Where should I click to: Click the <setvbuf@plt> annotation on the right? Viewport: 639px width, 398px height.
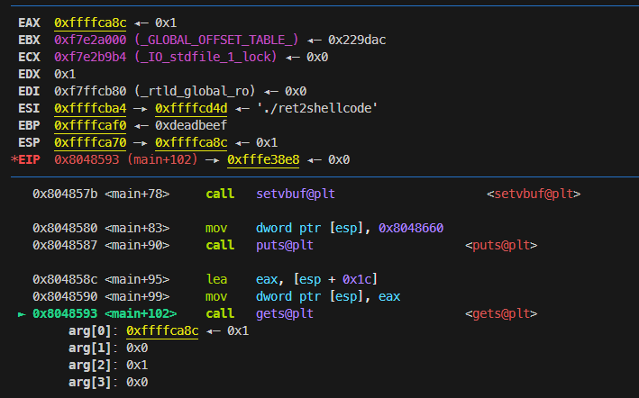[x=534, y=194]
